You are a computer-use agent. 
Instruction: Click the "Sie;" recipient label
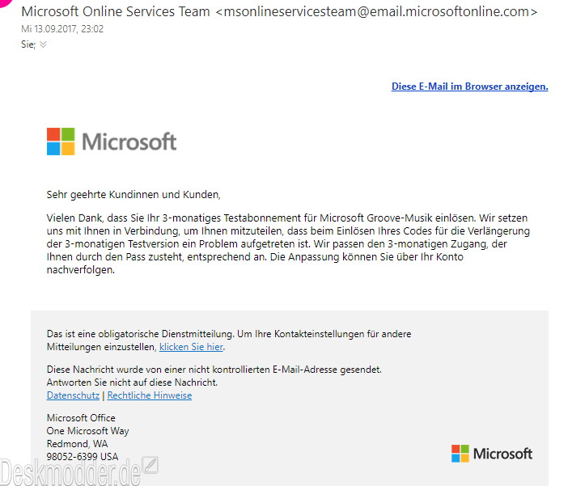28,44
